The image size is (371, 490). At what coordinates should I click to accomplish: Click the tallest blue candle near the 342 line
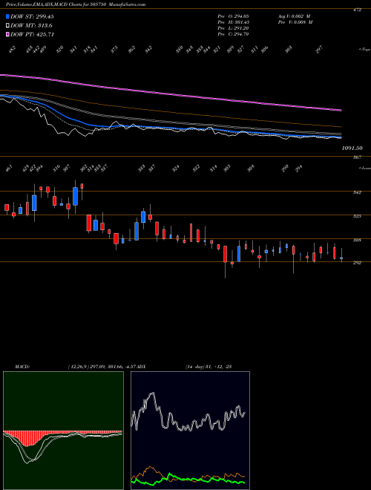pos(75,196)
